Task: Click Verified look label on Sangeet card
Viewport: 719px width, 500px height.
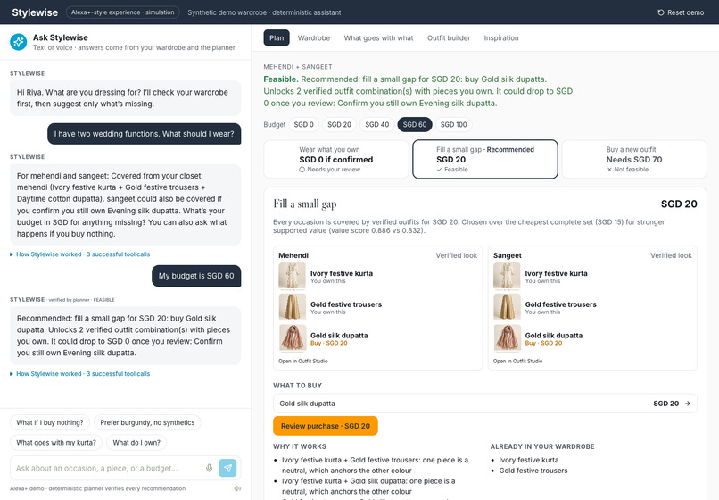Action: (x=671, y=255)
